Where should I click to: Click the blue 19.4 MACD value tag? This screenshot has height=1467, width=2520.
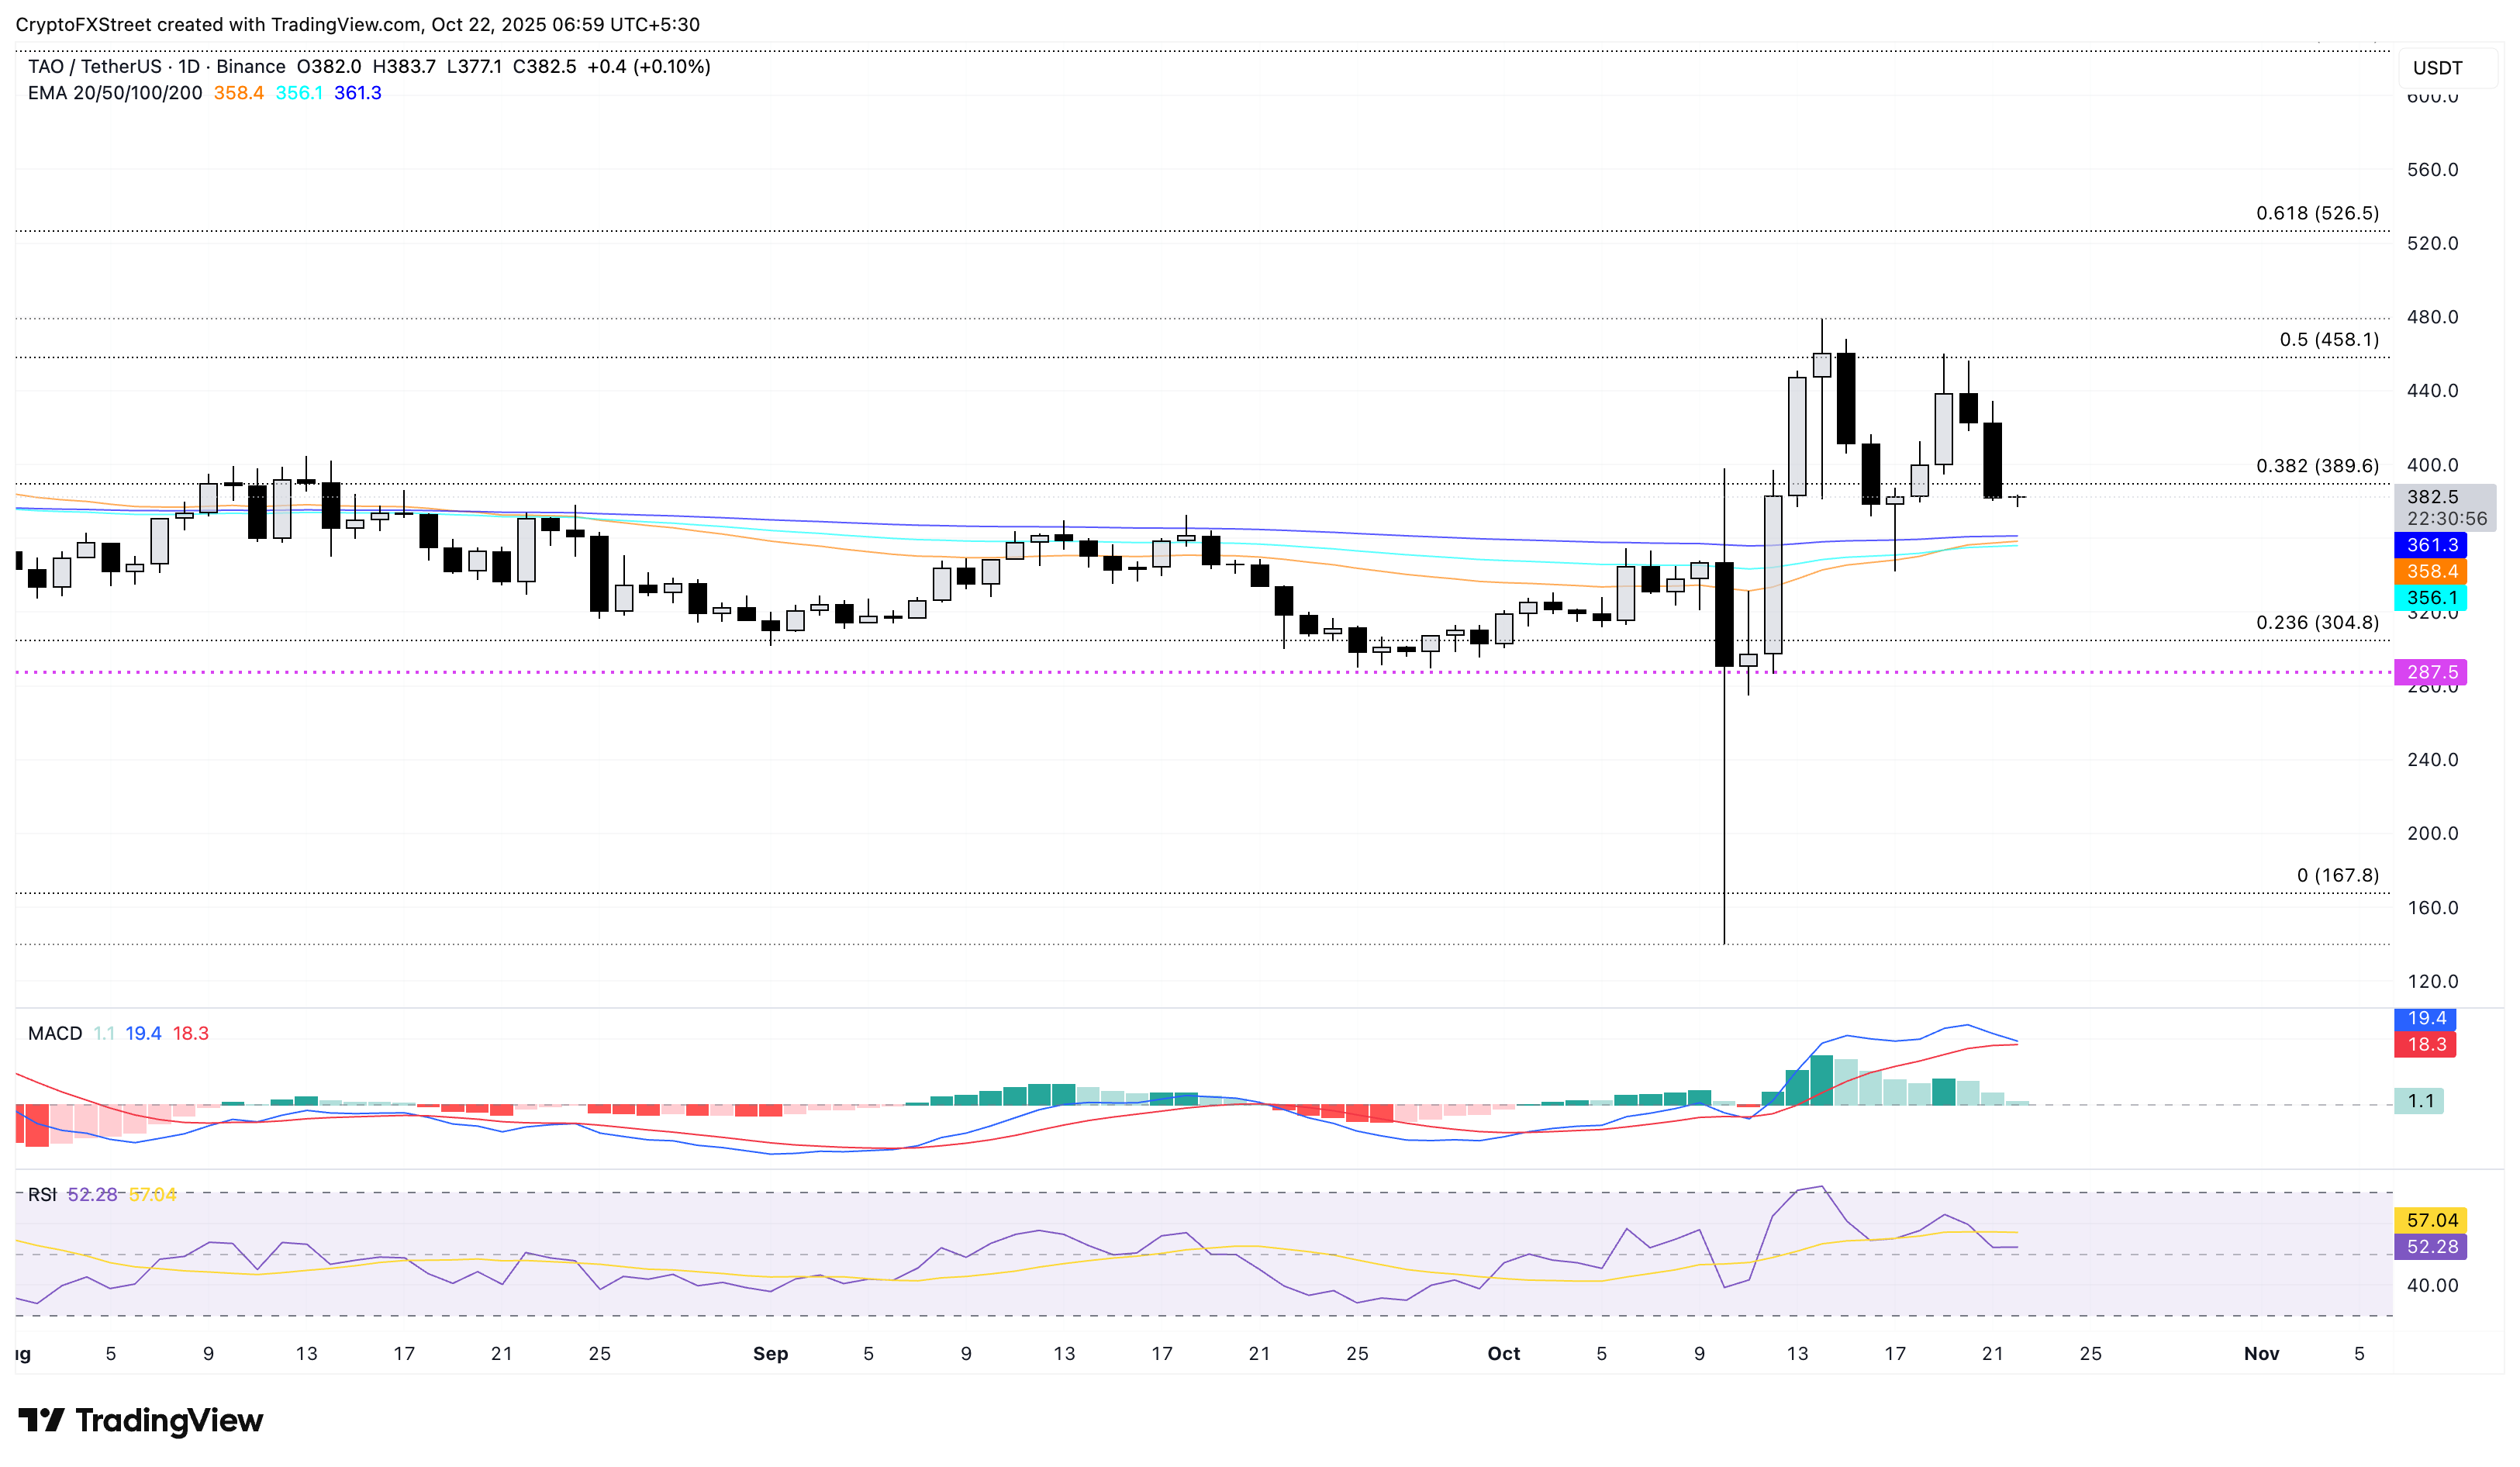2425,1018
